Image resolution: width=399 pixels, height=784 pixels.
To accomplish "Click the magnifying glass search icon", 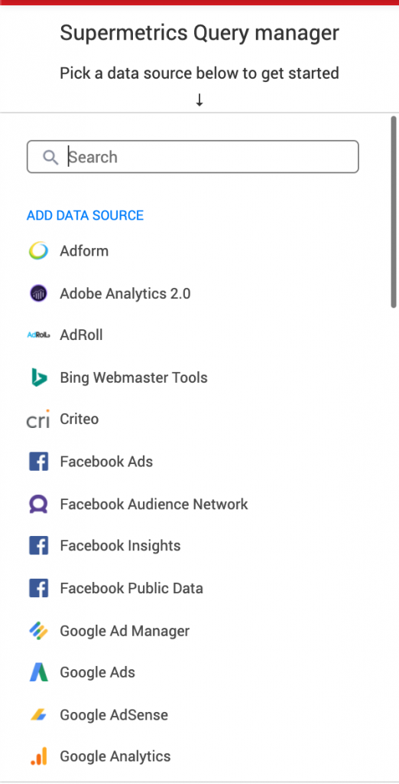I will tap(50, 157).
